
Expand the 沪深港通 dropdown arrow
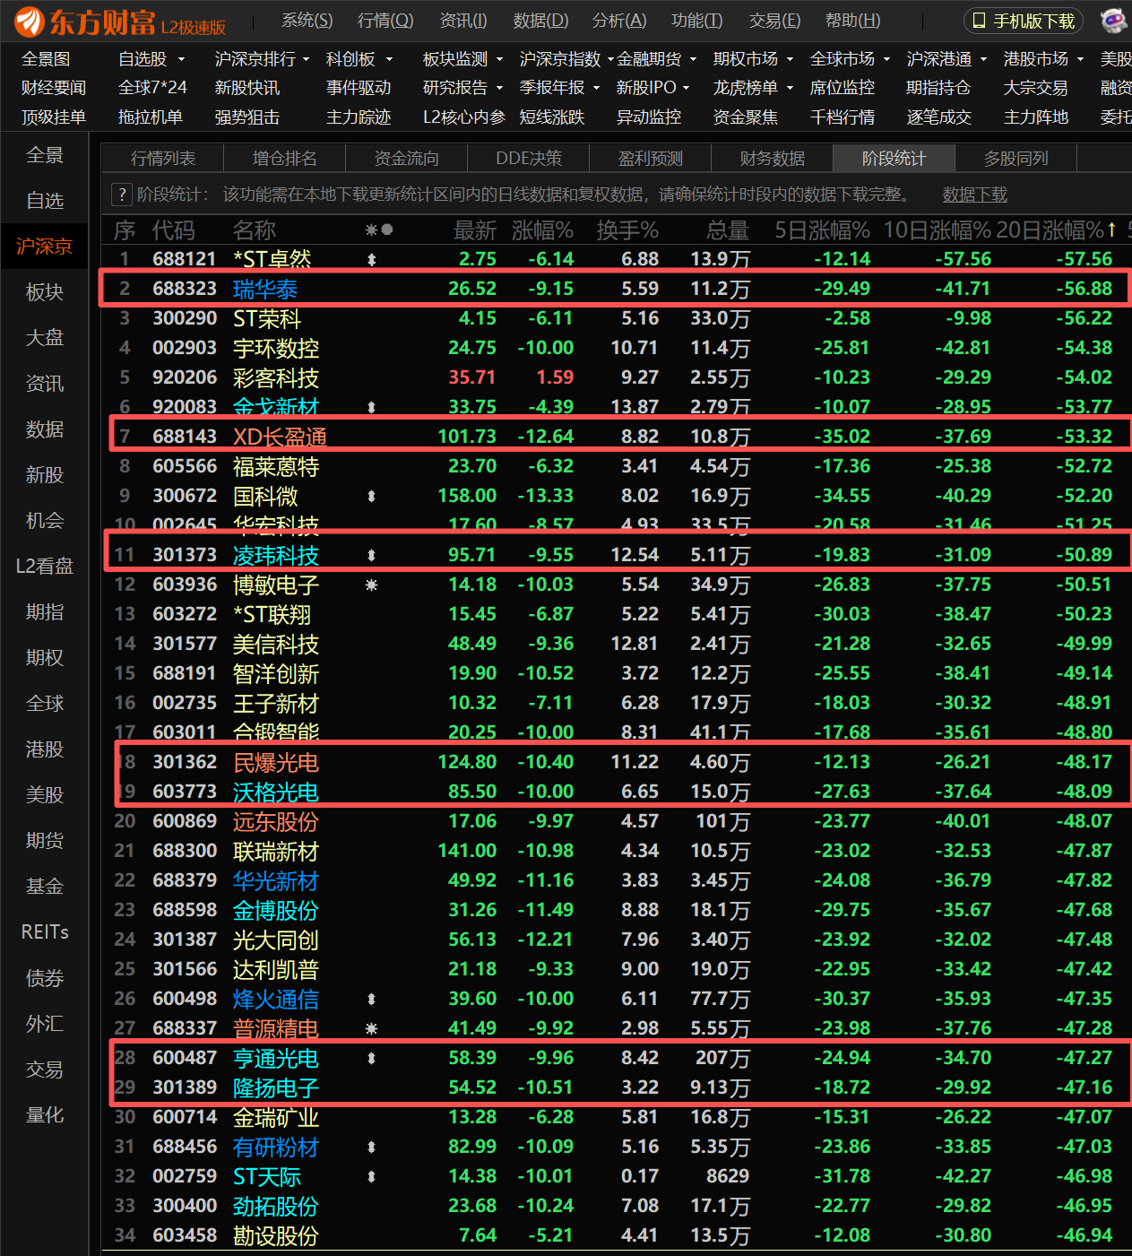(x=983, y=60)
